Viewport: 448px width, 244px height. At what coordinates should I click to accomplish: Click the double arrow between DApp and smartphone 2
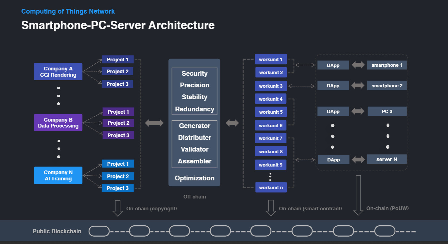[358, 85]
